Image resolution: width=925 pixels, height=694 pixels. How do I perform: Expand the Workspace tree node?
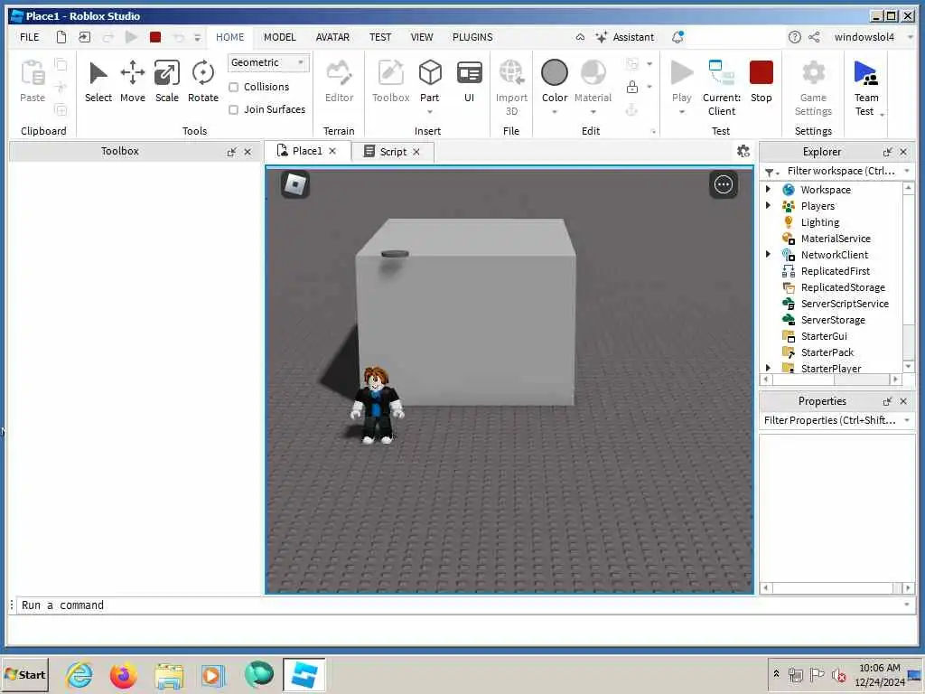[768, 190]
